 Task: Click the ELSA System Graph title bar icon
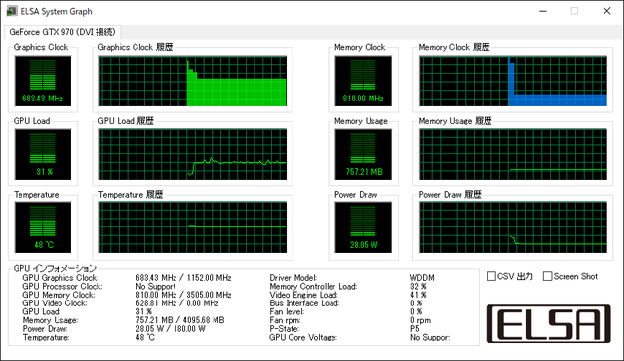[12, 11]
